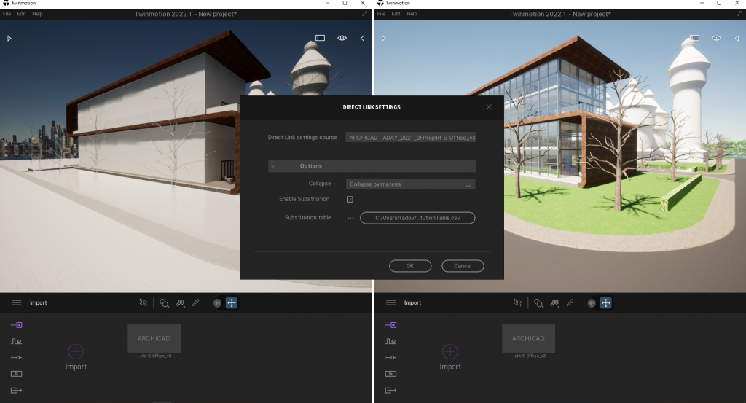Image resolution: width=746 pixels, height=403 pixels.
Task: Open File menu in right window
Action: point(381,14)
